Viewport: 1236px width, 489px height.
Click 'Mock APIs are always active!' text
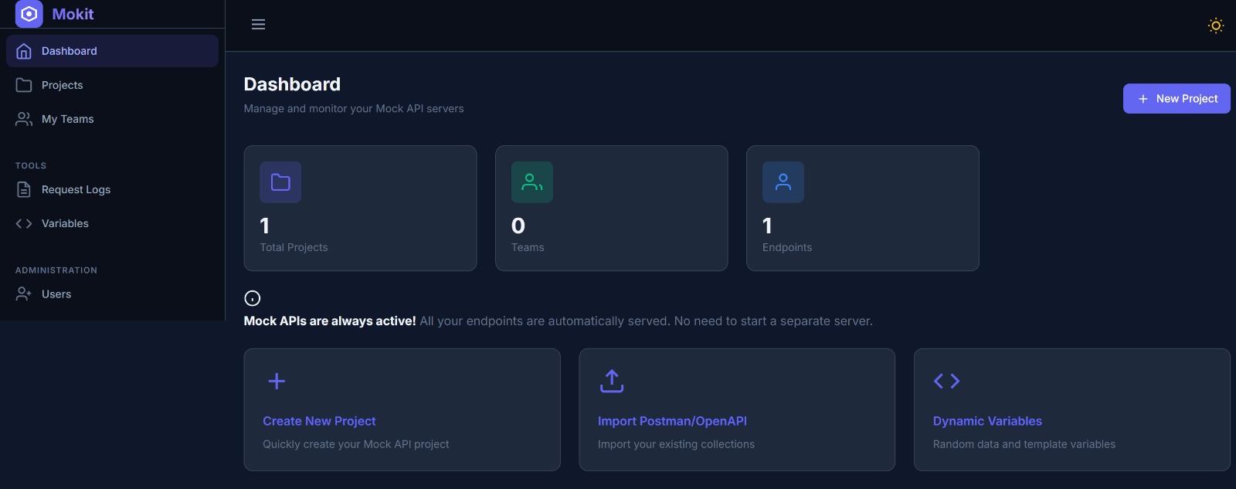tap(330, 321)
